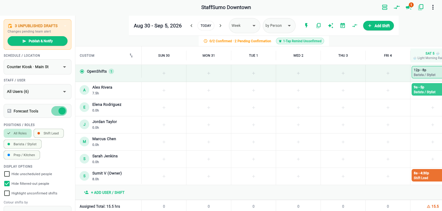Click the OpenShifts count badge 1
442x211 pixels.
[111, 71]
